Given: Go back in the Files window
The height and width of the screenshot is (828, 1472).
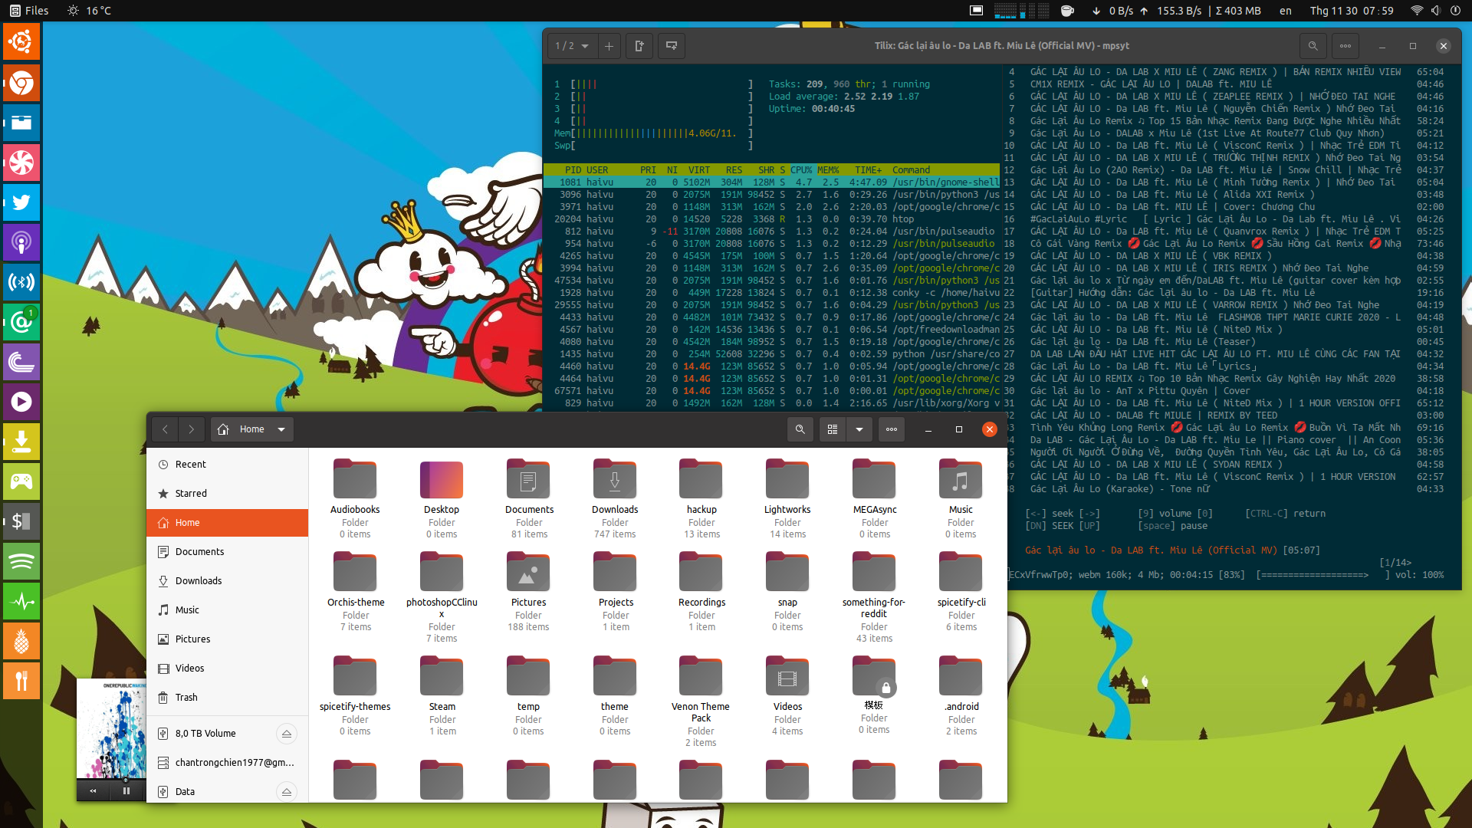Looking at the screenshot, I should [x=165, y=429].
